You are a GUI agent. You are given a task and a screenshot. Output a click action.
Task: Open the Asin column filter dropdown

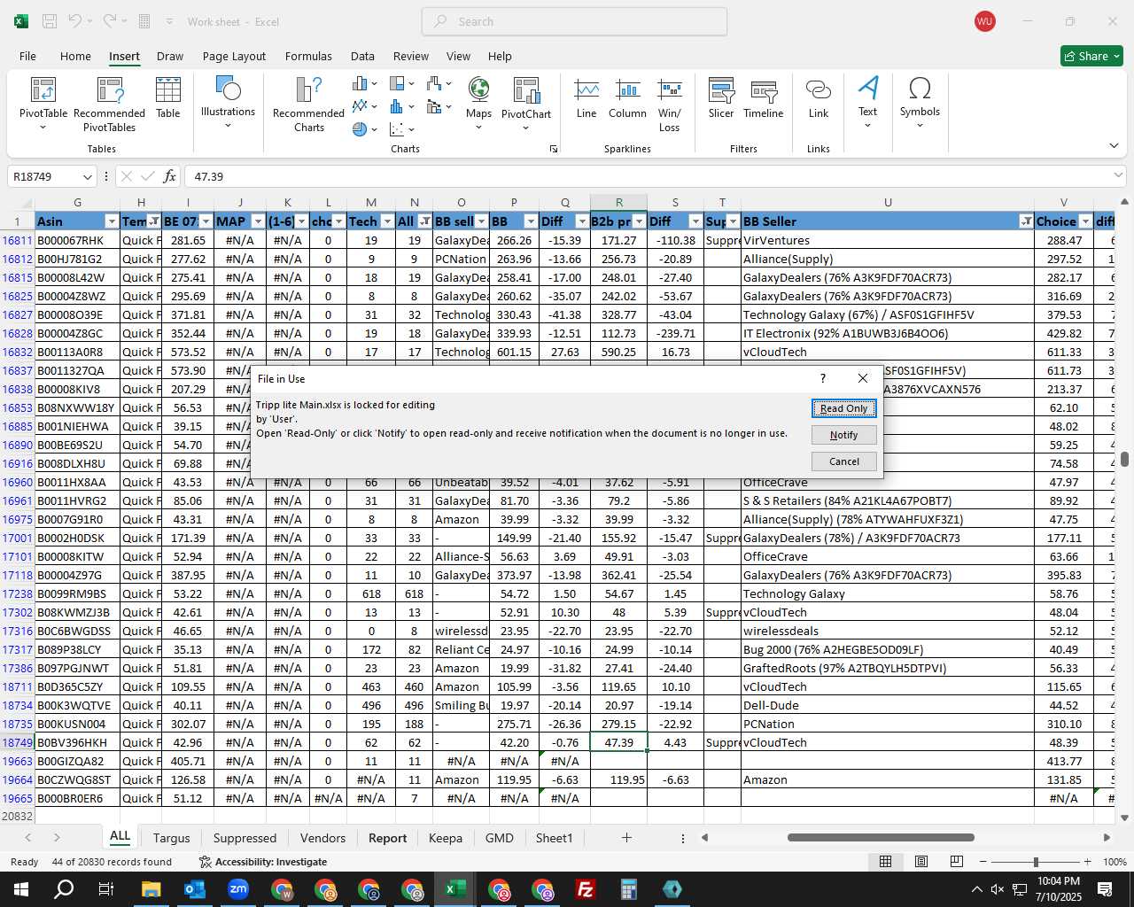[112, 221]
